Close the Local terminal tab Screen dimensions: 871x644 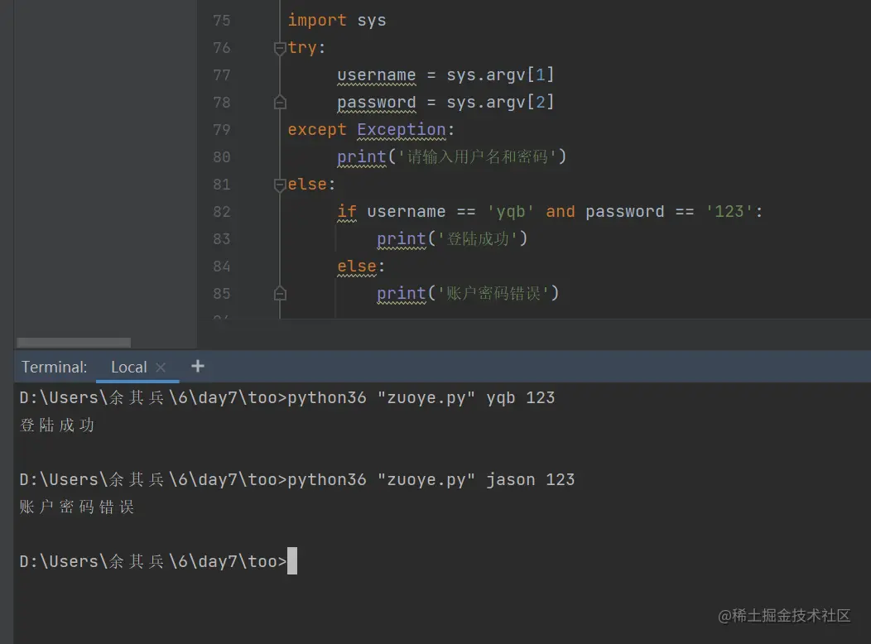coord(161,367)
